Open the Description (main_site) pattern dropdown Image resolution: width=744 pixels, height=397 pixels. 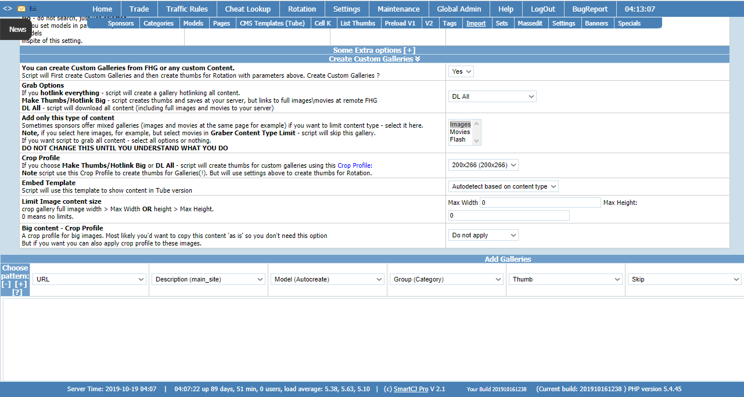pos(209,279)
